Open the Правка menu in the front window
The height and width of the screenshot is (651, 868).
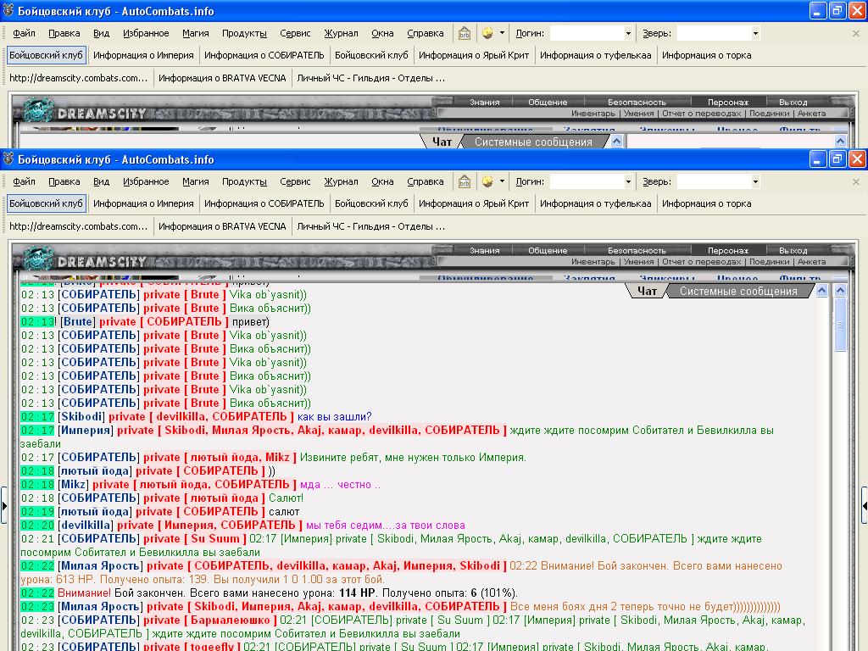tap(64, 181)
